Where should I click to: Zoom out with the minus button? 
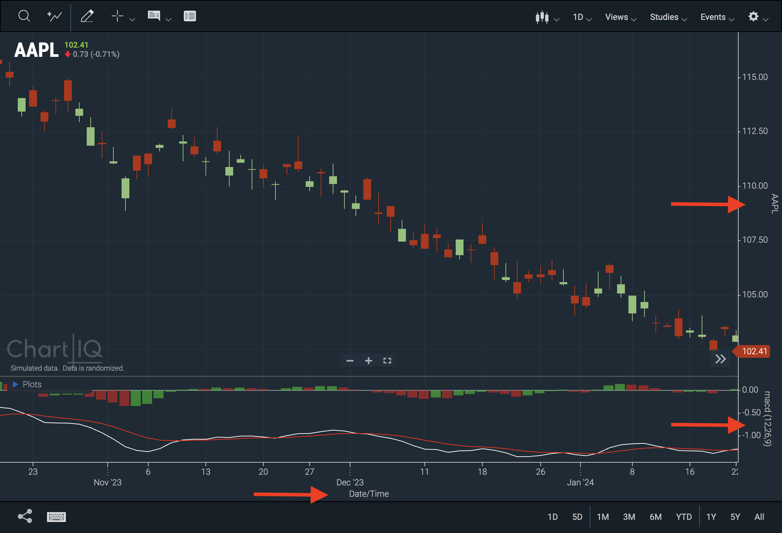pos(350,361)
